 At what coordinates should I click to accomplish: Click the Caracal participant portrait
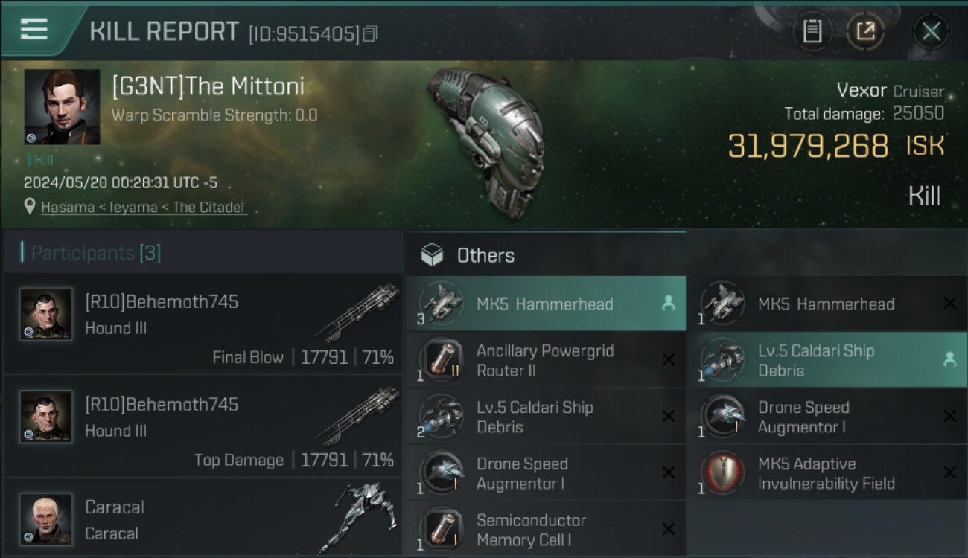point(46,519)
